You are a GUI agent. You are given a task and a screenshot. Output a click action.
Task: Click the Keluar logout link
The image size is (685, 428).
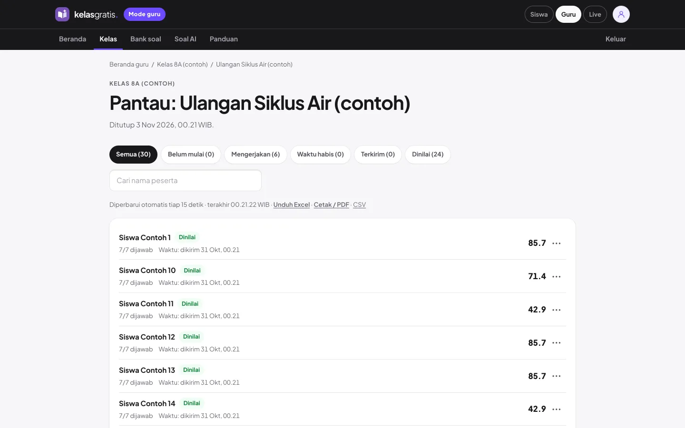[616, 39]
